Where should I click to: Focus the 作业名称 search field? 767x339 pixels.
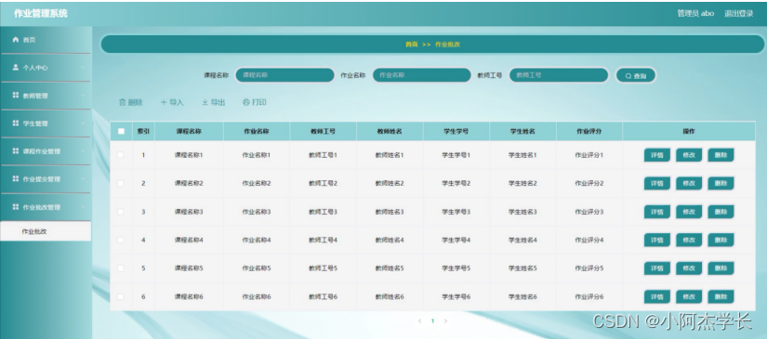[422, 75]
